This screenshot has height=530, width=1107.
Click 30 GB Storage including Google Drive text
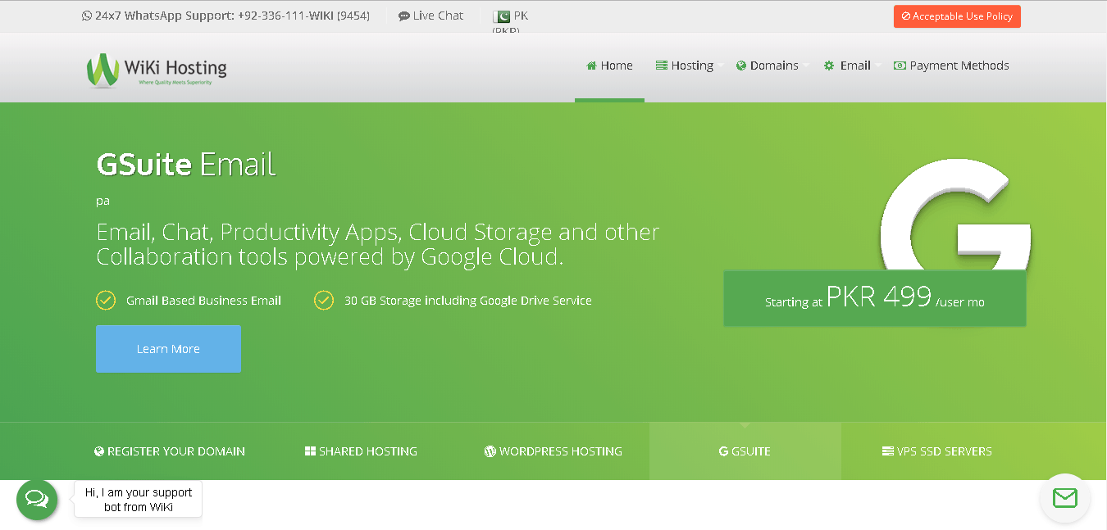tap(468, 301)
